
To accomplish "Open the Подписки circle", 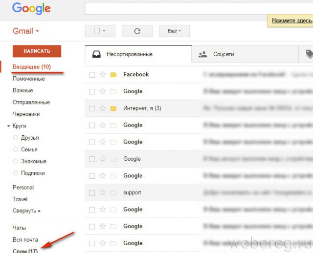I will (x=33, y=173).
